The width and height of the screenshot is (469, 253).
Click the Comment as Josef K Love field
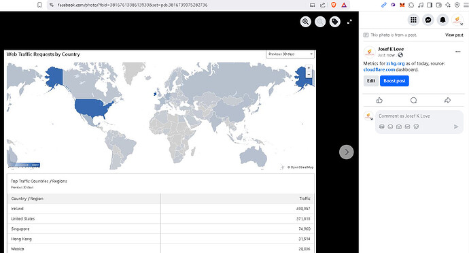(x=419, y=116)
